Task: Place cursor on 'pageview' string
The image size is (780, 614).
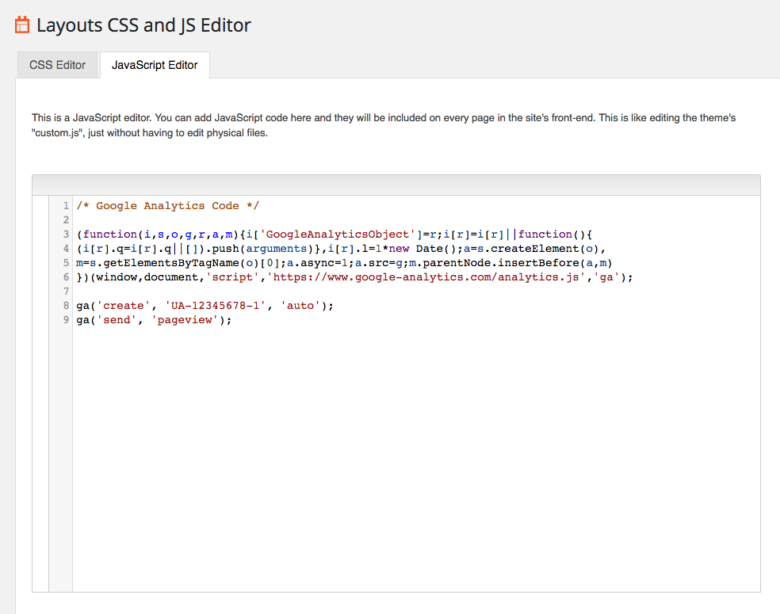Action: pyautogui.click(x=185, y=320)
